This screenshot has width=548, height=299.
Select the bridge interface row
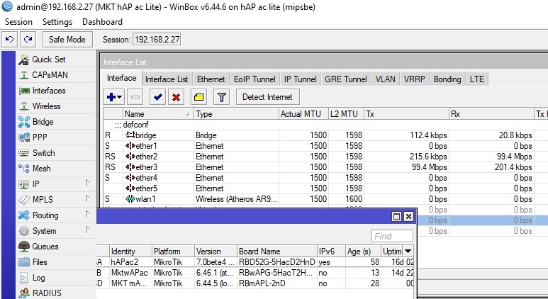(325, 135)
